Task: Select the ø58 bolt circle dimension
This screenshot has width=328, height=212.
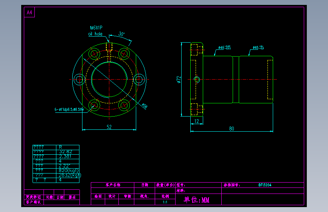Action: click(145, 106)
